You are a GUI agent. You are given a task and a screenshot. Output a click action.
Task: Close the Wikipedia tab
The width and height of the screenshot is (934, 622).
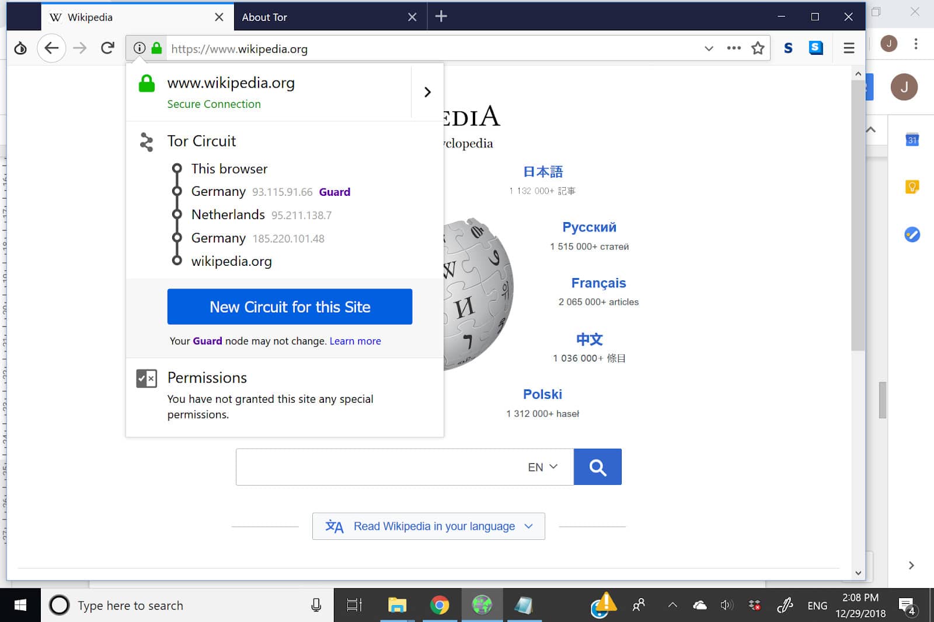[x=219, y=17]
